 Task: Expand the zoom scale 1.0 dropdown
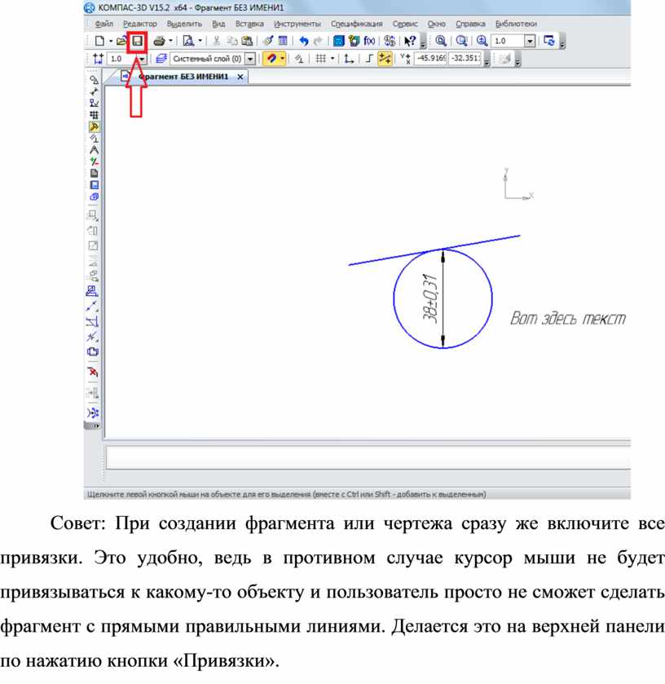(531, 40)
